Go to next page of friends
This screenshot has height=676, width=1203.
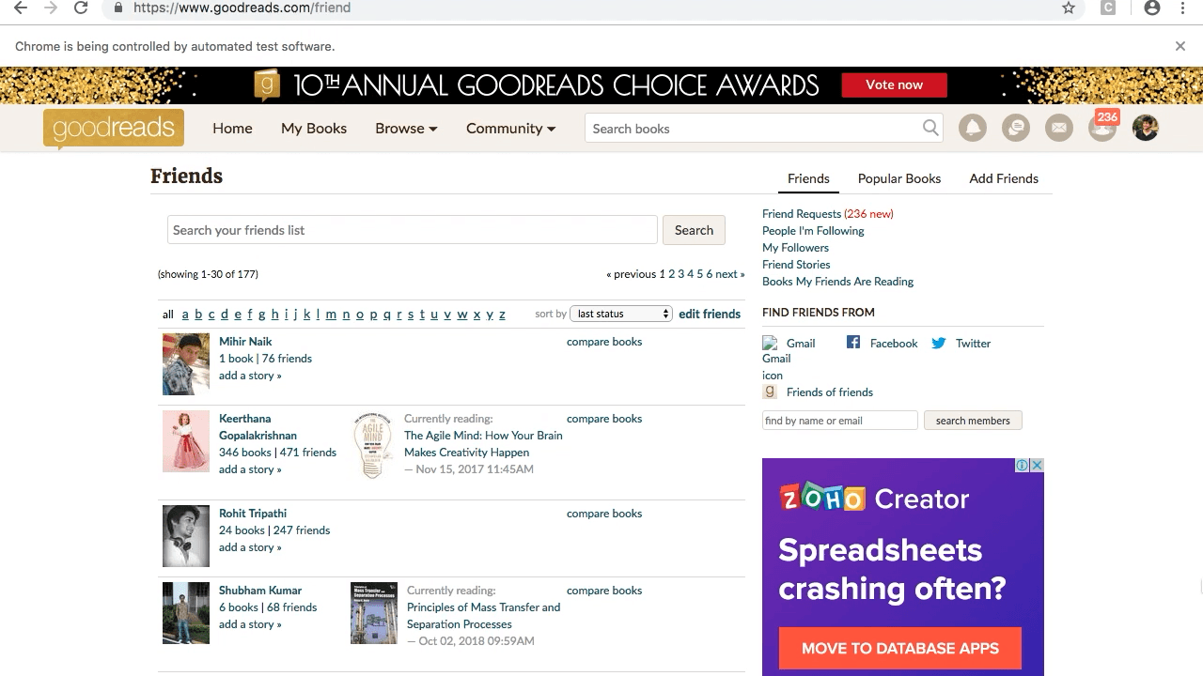(x=729, y=274)
